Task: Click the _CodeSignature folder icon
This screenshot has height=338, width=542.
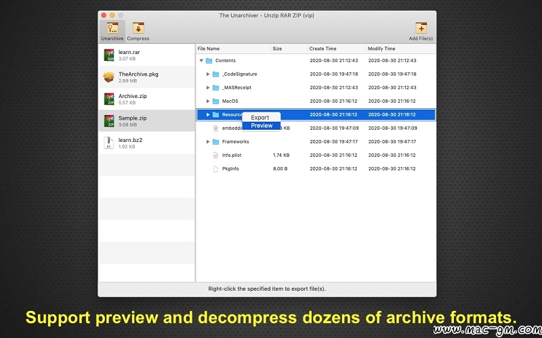Action: (215, 74)
